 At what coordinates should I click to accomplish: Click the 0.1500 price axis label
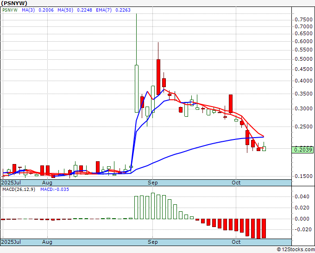tap(303, 176)
